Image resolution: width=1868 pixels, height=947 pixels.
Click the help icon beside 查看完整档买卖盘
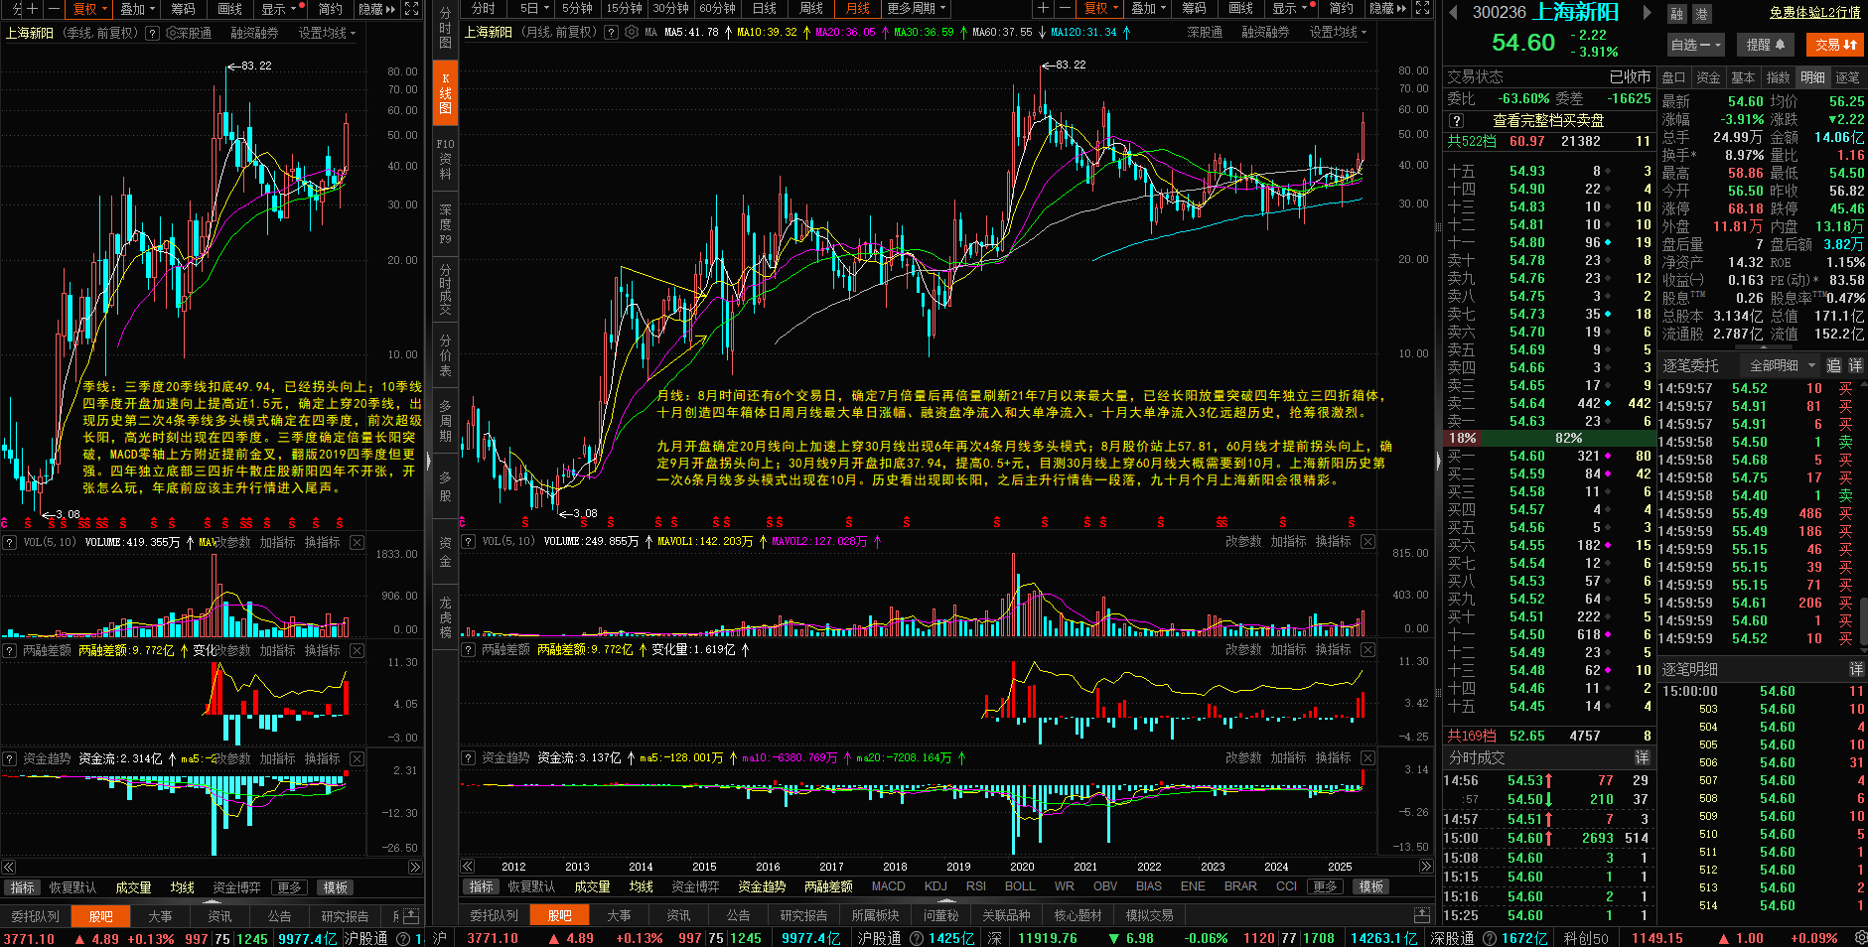pos(1456,120)
